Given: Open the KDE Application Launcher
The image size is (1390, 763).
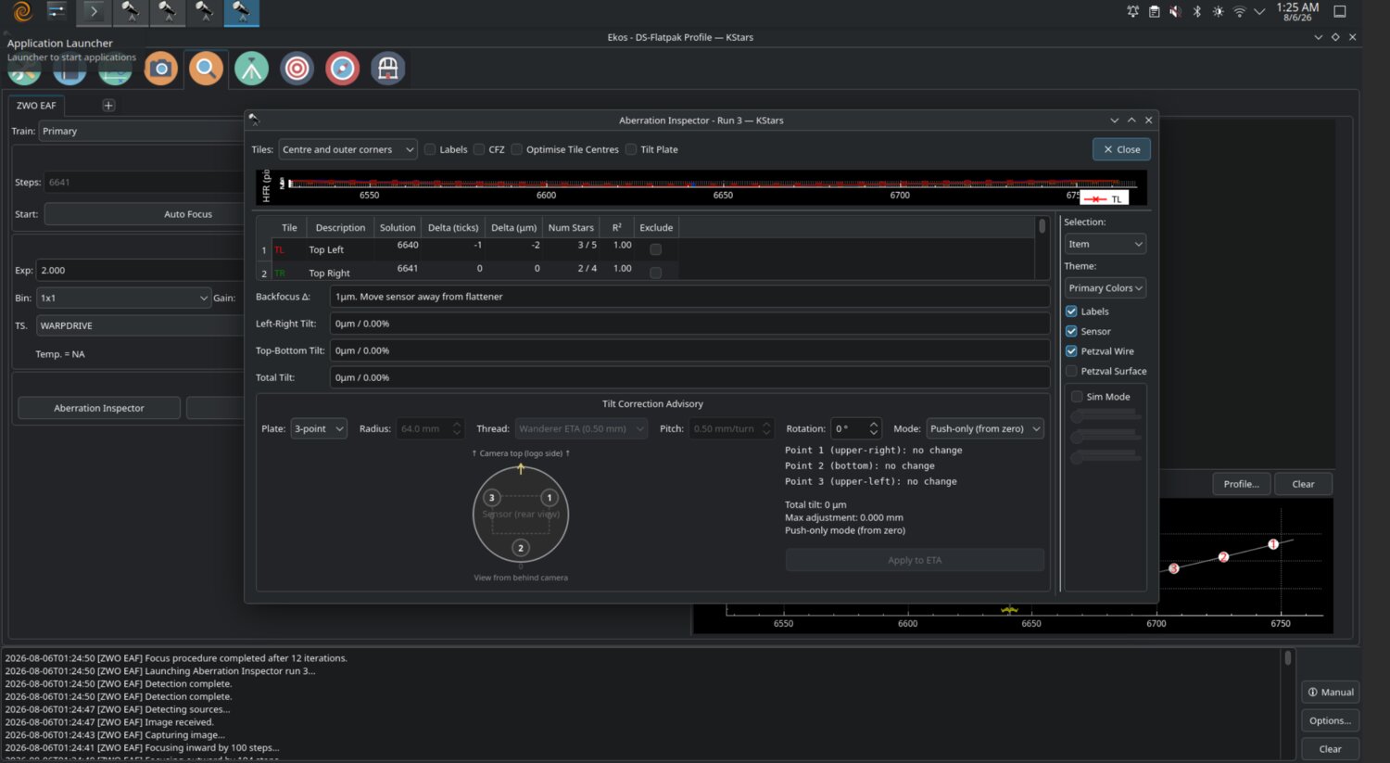Looking at the screenshot, I should click(x=22, y=11).
